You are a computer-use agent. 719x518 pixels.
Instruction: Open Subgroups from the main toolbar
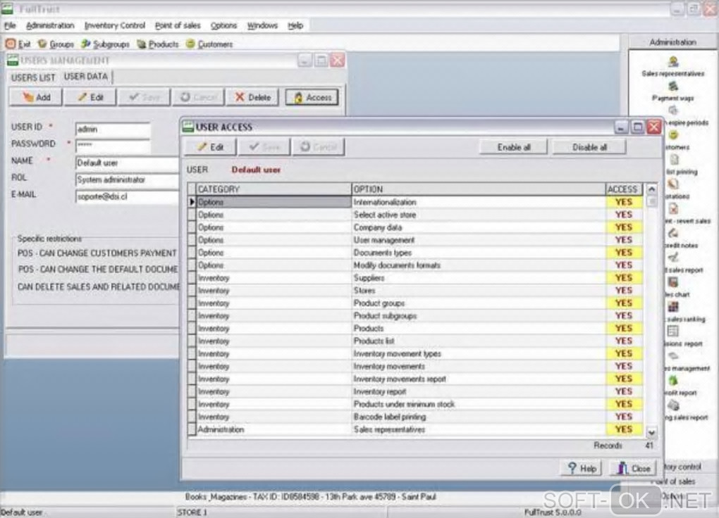[x=106, y=44]
